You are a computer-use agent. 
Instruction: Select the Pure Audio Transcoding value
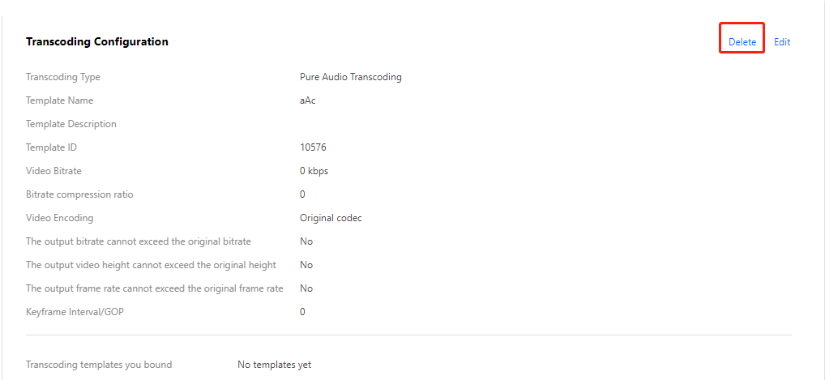point(350,77)
